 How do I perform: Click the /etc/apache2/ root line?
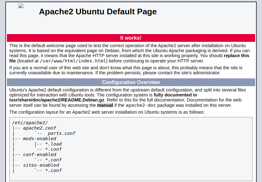point(30,123)
